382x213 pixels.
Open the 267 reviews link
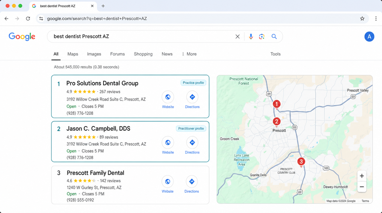pos(110,92)
